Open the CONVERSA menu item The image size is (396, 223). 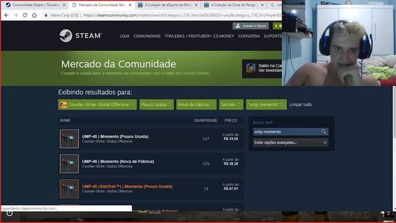(x=249, y=36)
